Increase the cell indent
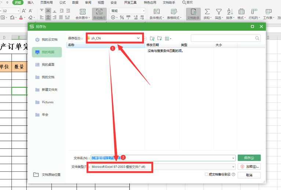Viewport: 281px width, 190px height. click(68, 11)
